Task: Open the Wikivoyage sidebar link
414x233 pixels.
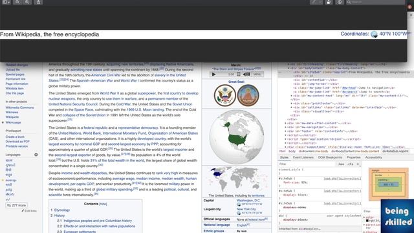Action: (x=13, y=122)
